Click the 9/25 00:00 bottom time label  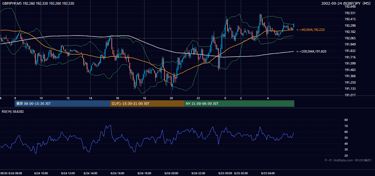pyautogui.click(x=225, y=173)
